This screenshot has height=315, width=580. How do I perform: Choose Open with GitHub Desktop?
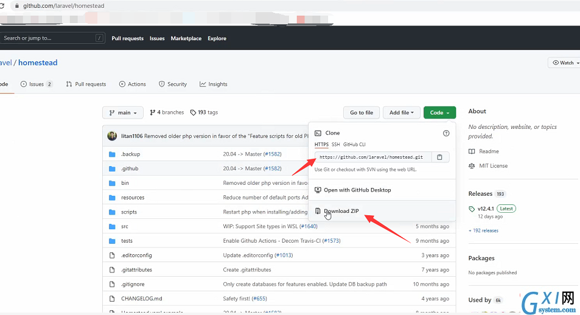point(382,190)
